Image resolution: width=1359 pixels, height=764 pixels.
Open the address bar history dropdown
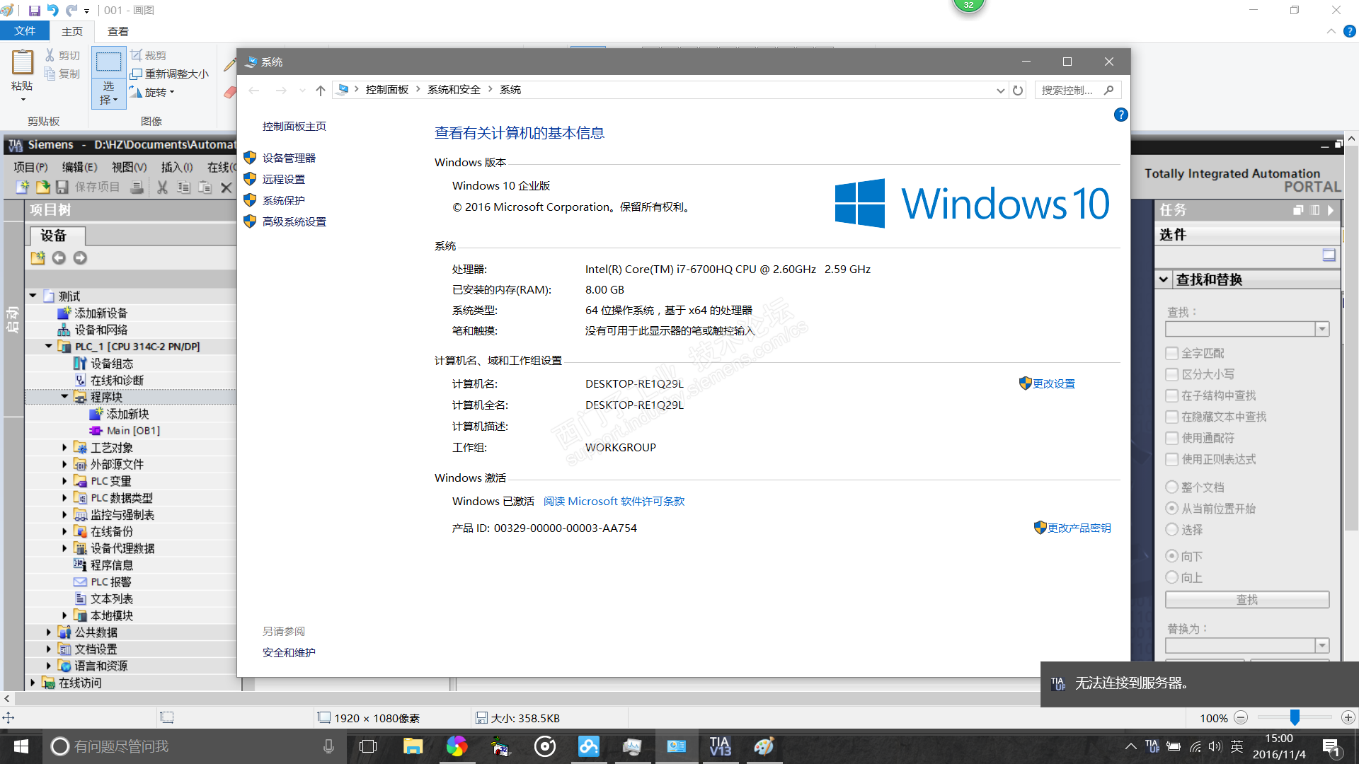pyautogui.click(x=1000, y=90)
